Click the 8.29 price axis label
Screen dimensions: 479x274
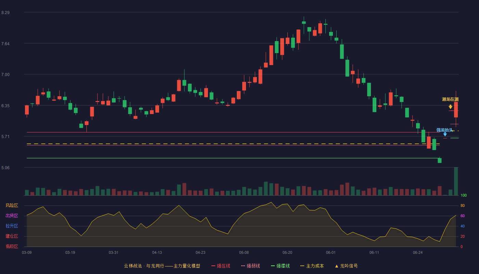5,13
